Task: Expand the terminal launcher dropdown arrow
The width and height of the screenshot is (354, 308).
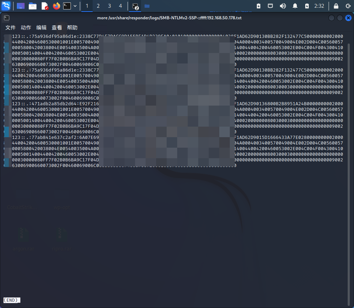Action: (74, 6)
